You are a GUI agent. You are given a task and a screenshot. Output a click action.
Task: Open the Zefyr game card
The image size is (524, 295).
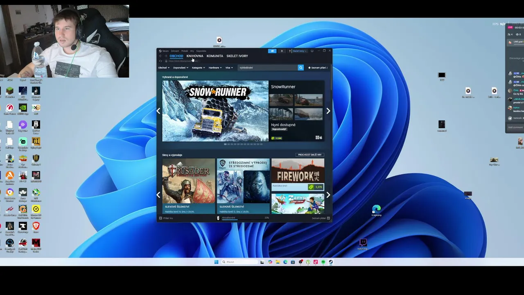point(298,204)
